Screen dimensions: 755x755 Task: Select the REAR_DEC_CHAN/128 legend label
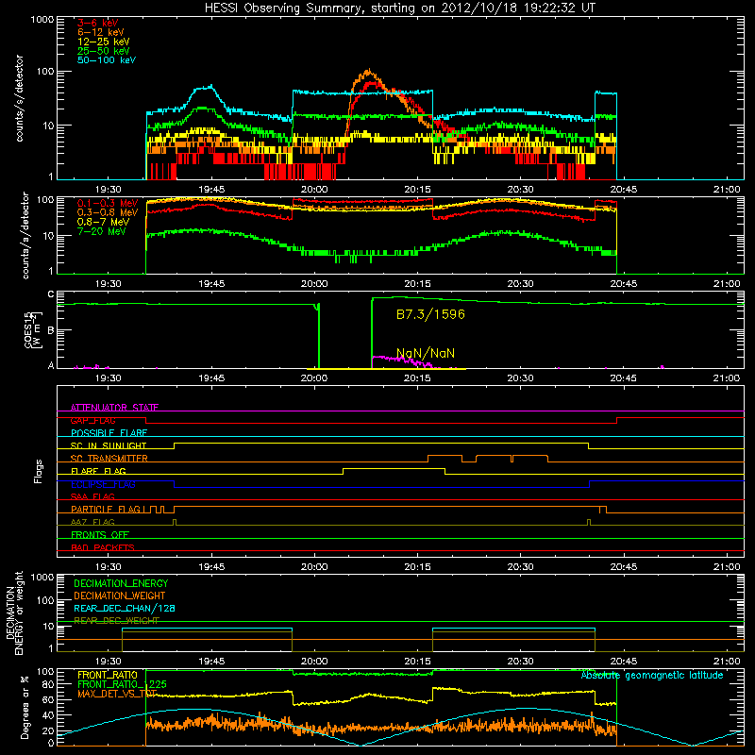[125, 608]
